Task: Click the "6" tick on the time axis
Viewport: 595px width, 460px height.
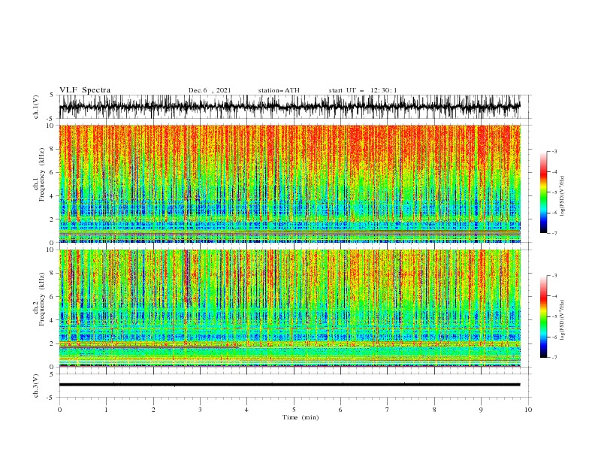Action: point(340,410)
